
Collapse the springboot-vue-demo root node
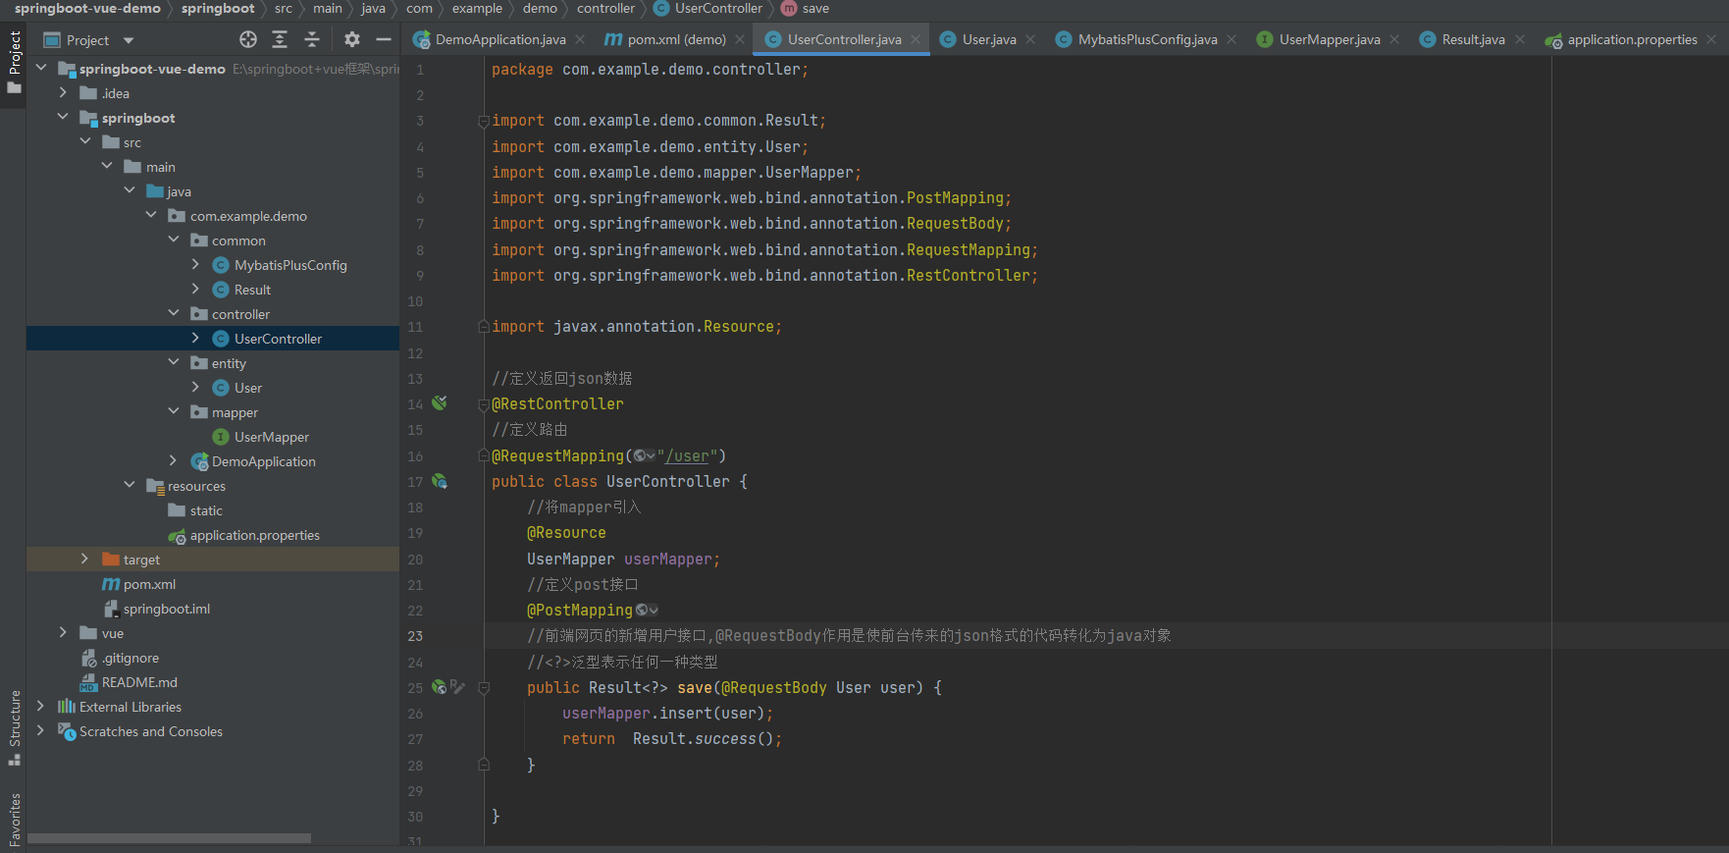coord(41,68)
